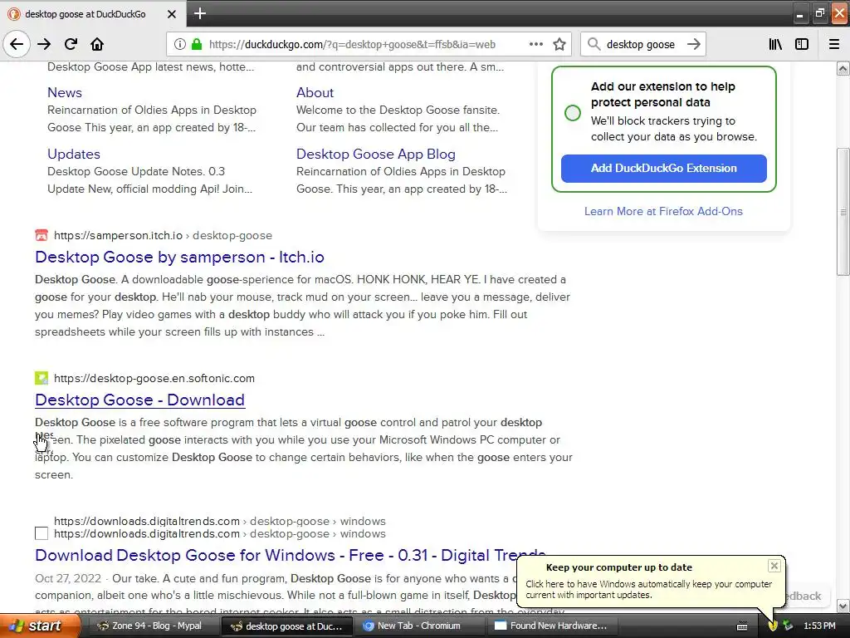Open Desktop Goose - Download Softonic result

pos(139,400)
